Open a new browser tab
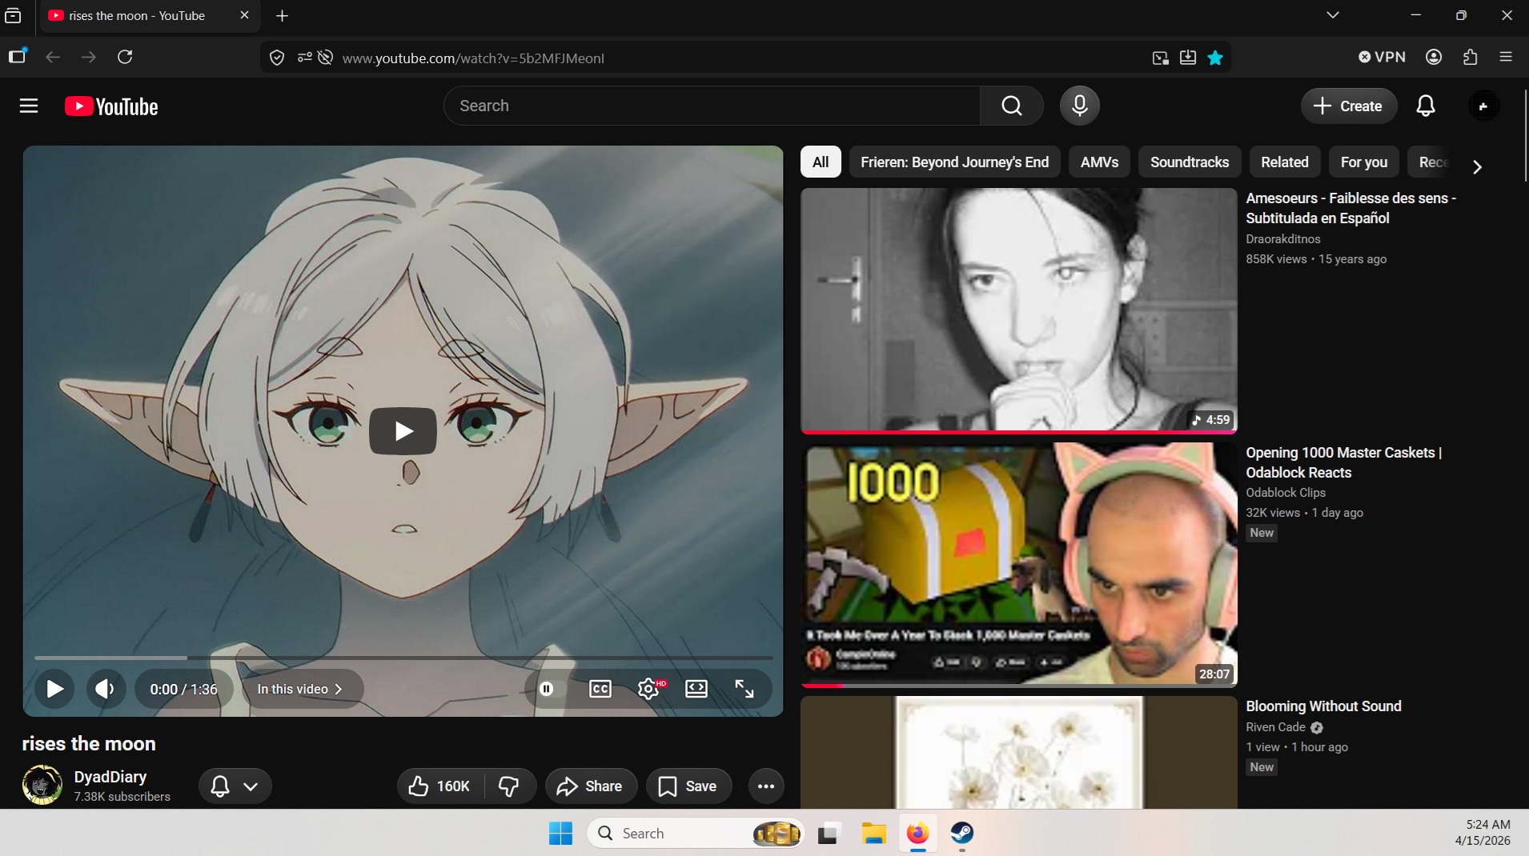Viewport: 1529px width, 856px height. coord(282,16)
